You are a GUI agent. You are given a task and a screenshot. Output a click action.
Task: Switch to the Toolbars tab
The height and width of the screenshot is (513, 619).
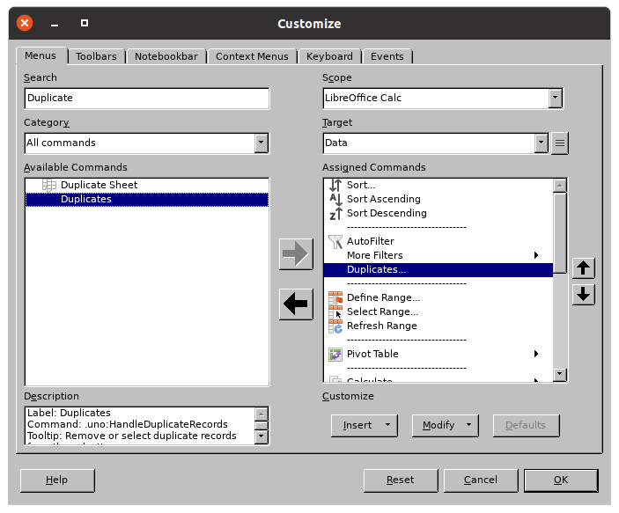[96, 56]
